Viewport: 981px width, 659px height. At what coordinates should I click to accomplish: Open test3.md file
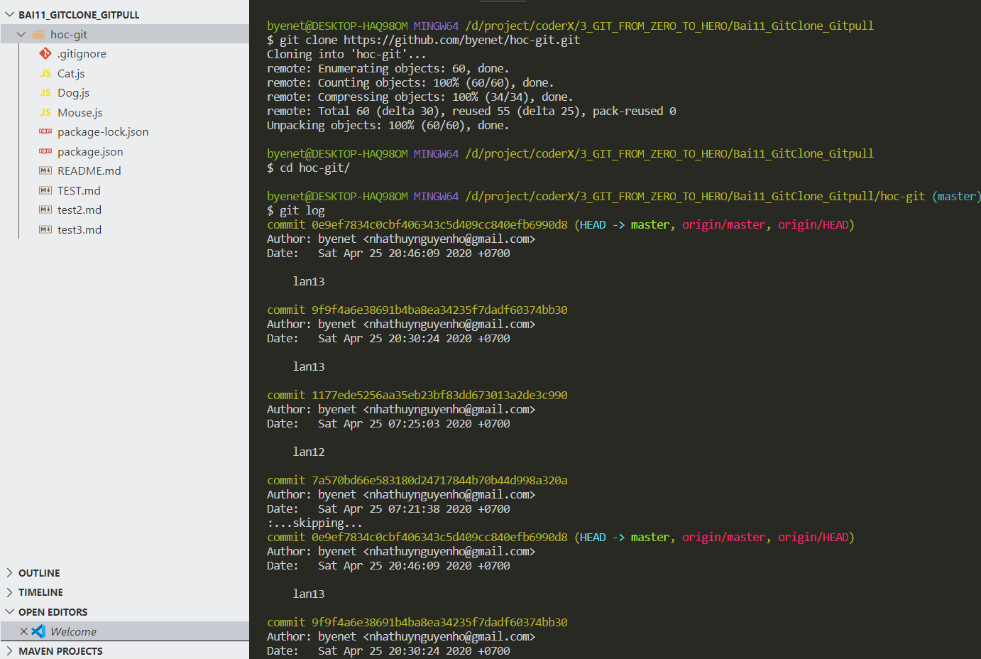[x=80, y=229]
